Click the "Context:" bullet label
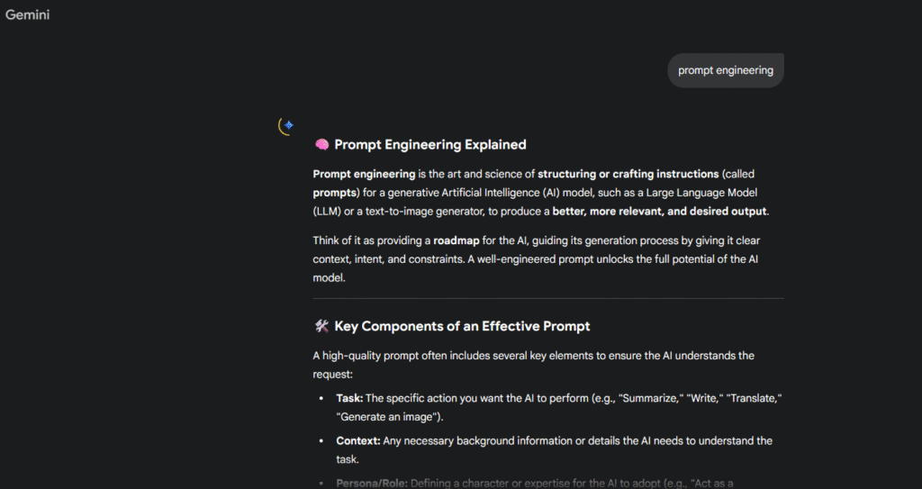This screenshot has height=489, width=922. (358, 440)
